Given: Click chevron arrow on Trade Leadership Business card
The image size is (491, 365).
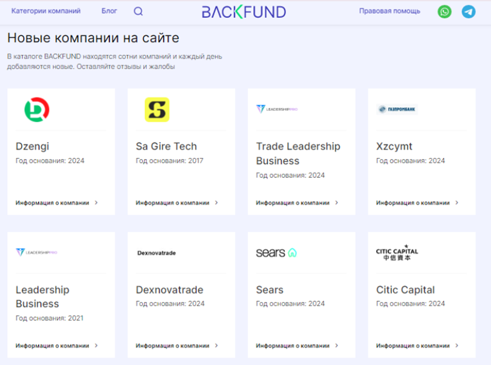Looking at the screenshot, I should point(337,203).
